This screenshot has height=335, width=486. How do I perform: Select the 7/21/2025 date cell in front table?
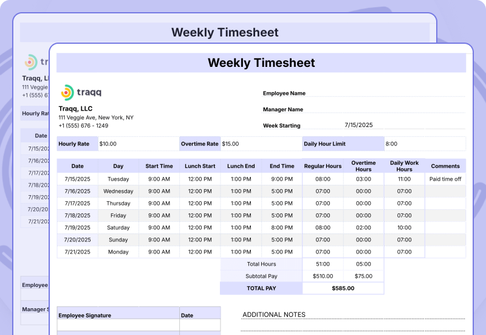click(78, 252)
